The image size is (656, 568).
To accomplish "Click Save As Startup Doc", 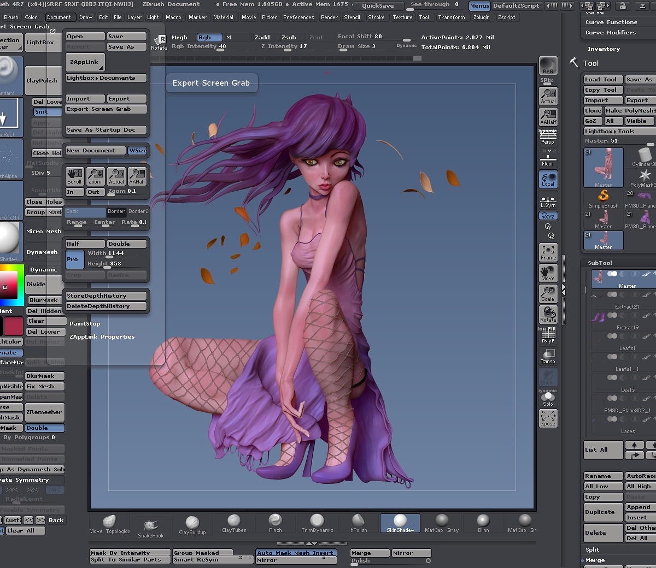I will pos(106,130).
